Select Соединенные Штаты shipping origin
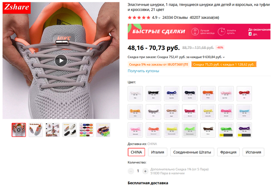Screen dimensions: 273x186 tap(192, 152)
